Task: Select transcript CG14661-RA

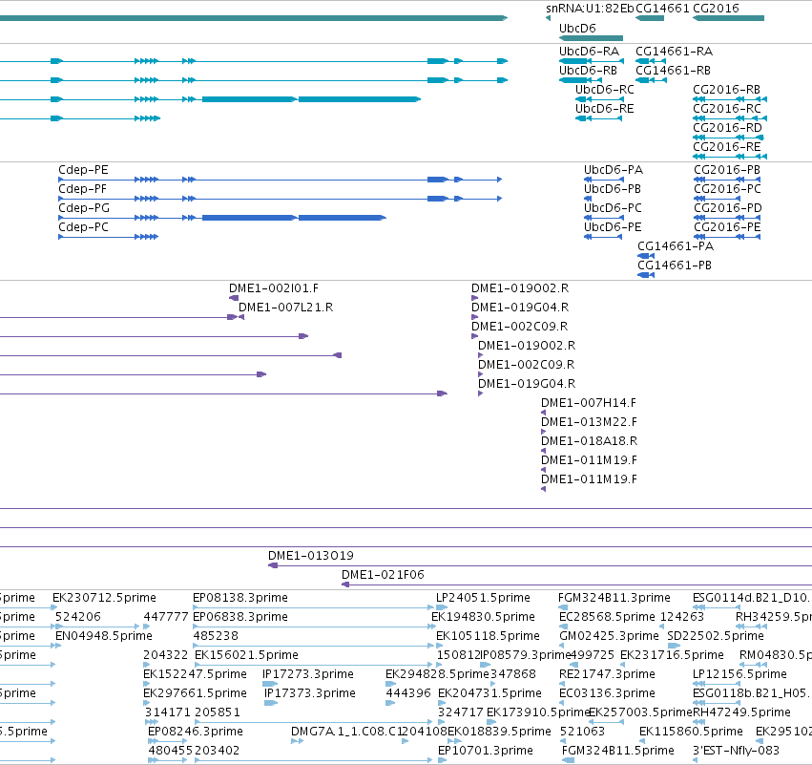Action: click(675, 52)
